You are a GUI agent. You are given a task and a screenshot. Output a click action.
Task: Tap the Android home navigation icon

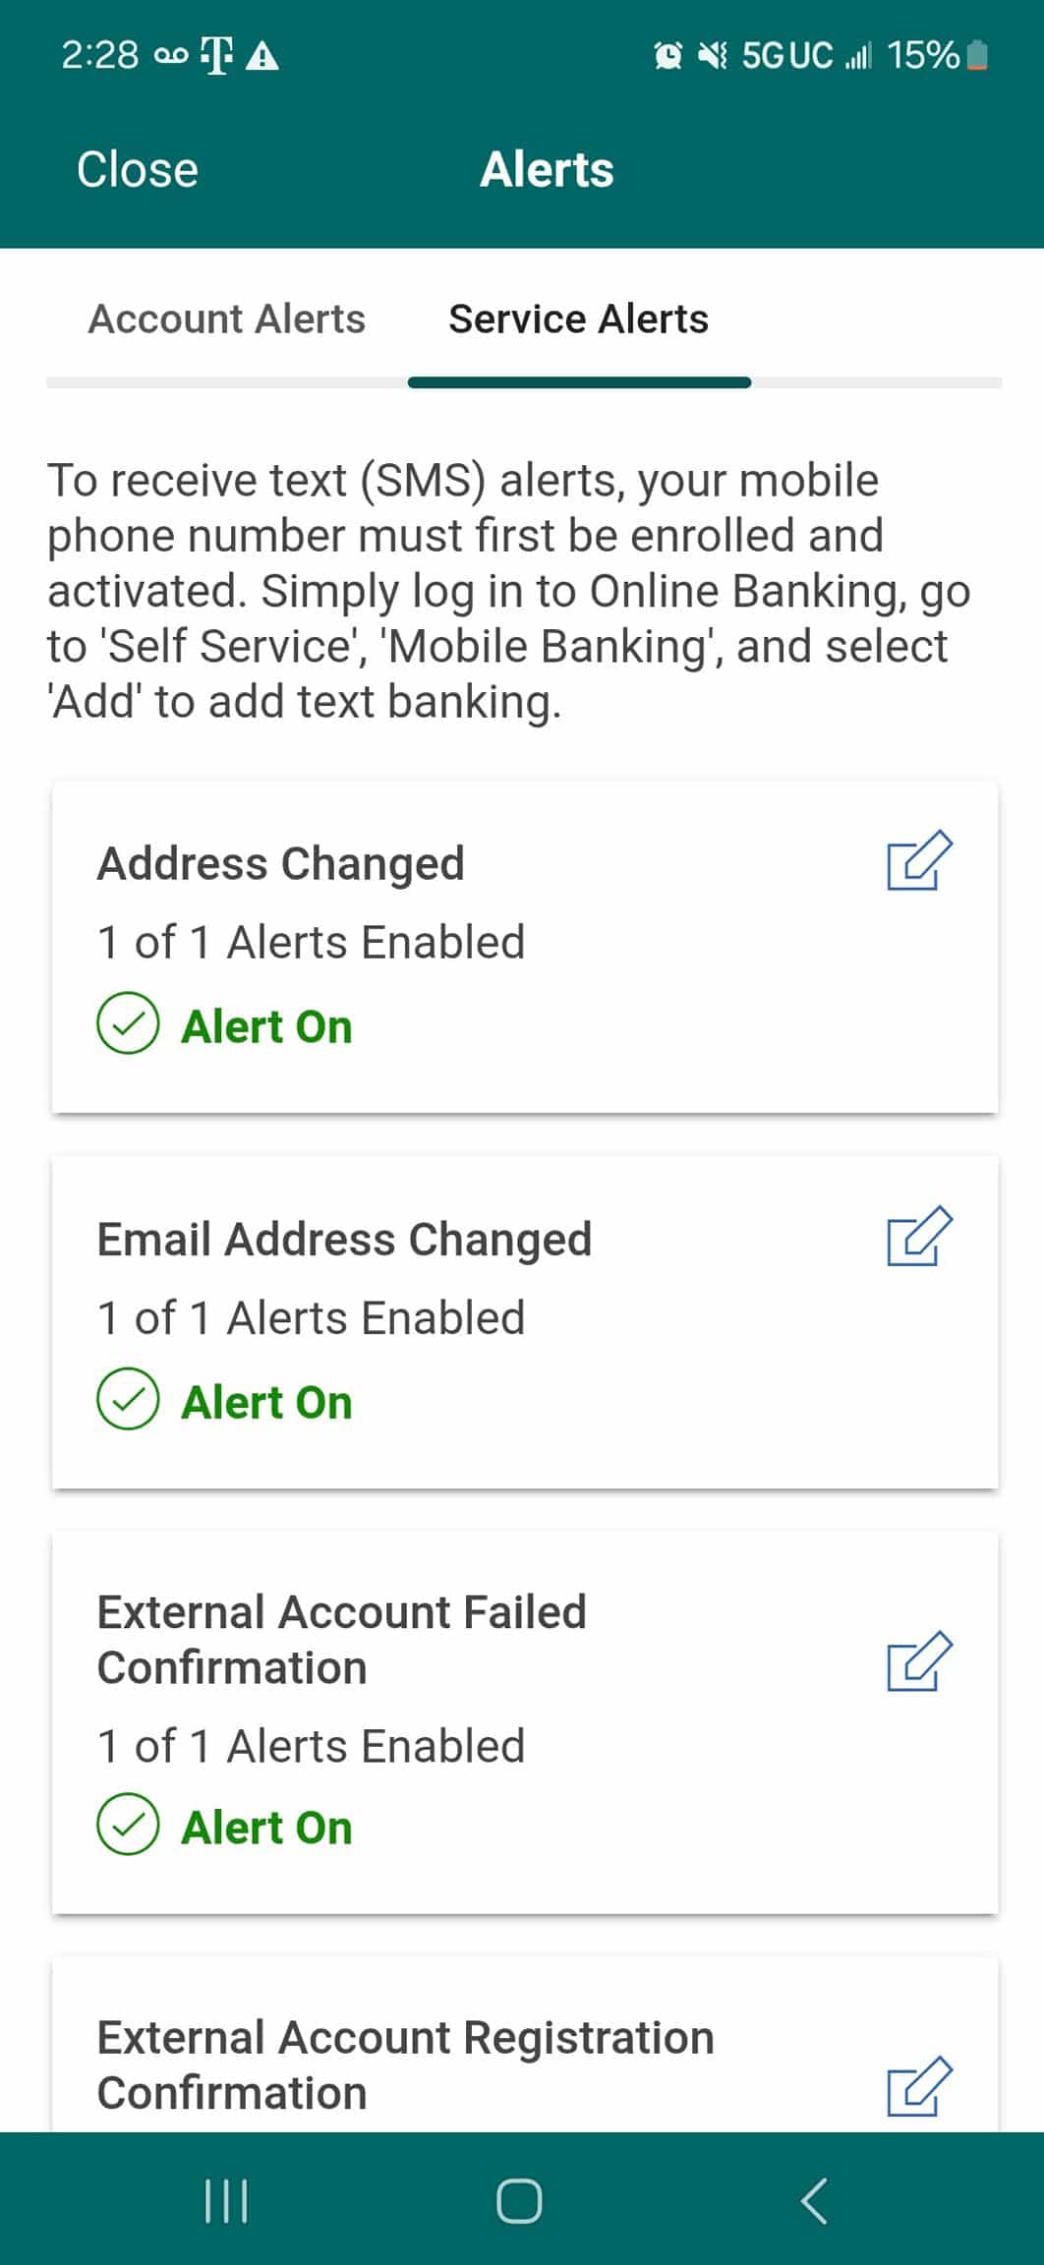point(519,2200)
